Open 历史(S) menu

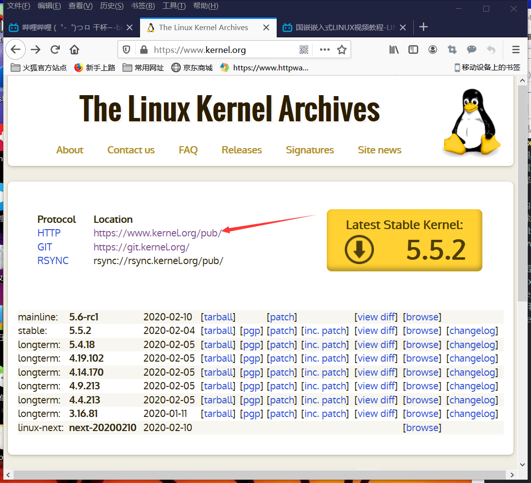pos(112,6)
